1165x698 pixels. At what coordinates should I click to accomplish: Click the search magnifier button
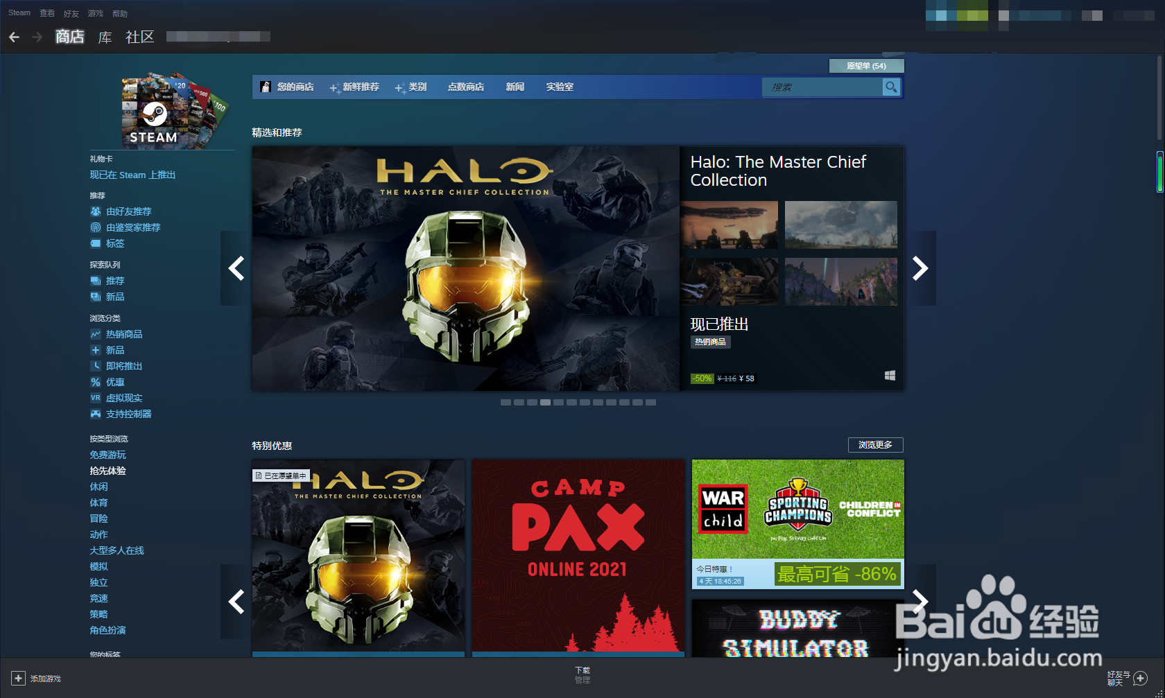(891, 87)
